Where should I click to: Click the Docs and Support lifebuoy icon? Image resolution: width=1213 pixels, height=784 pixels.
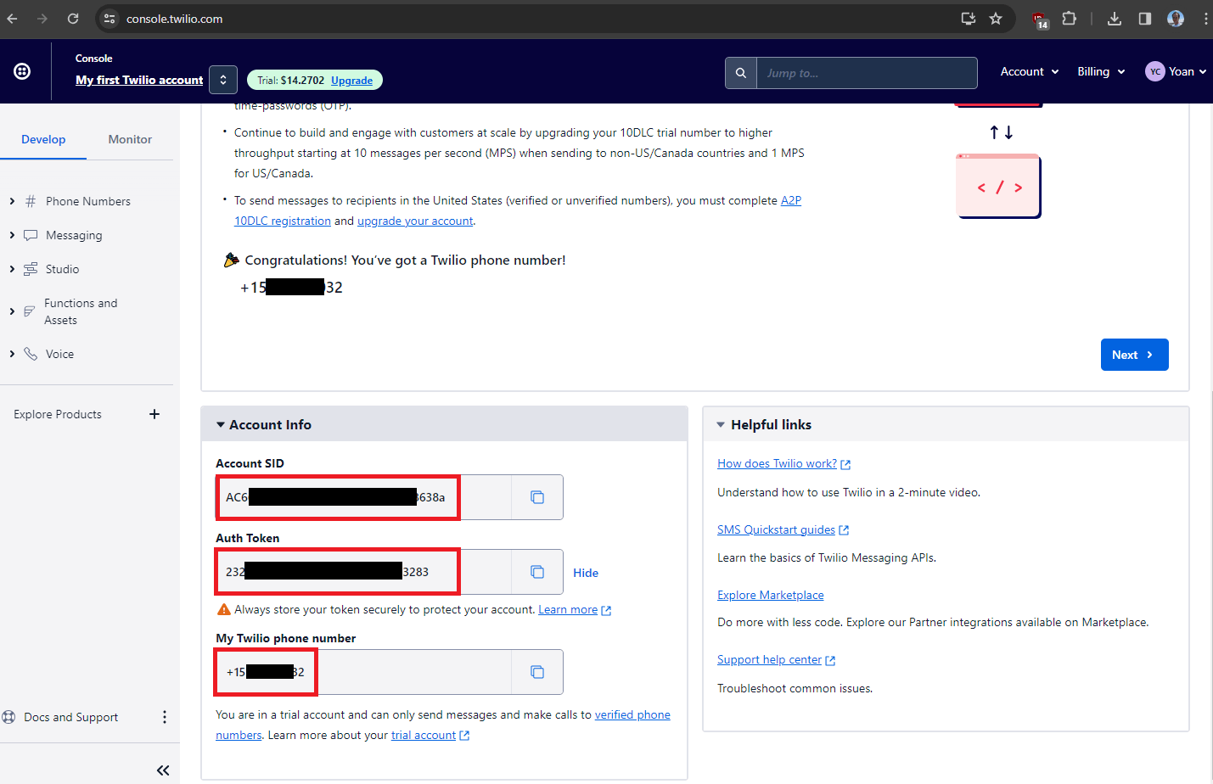[9, 717]
